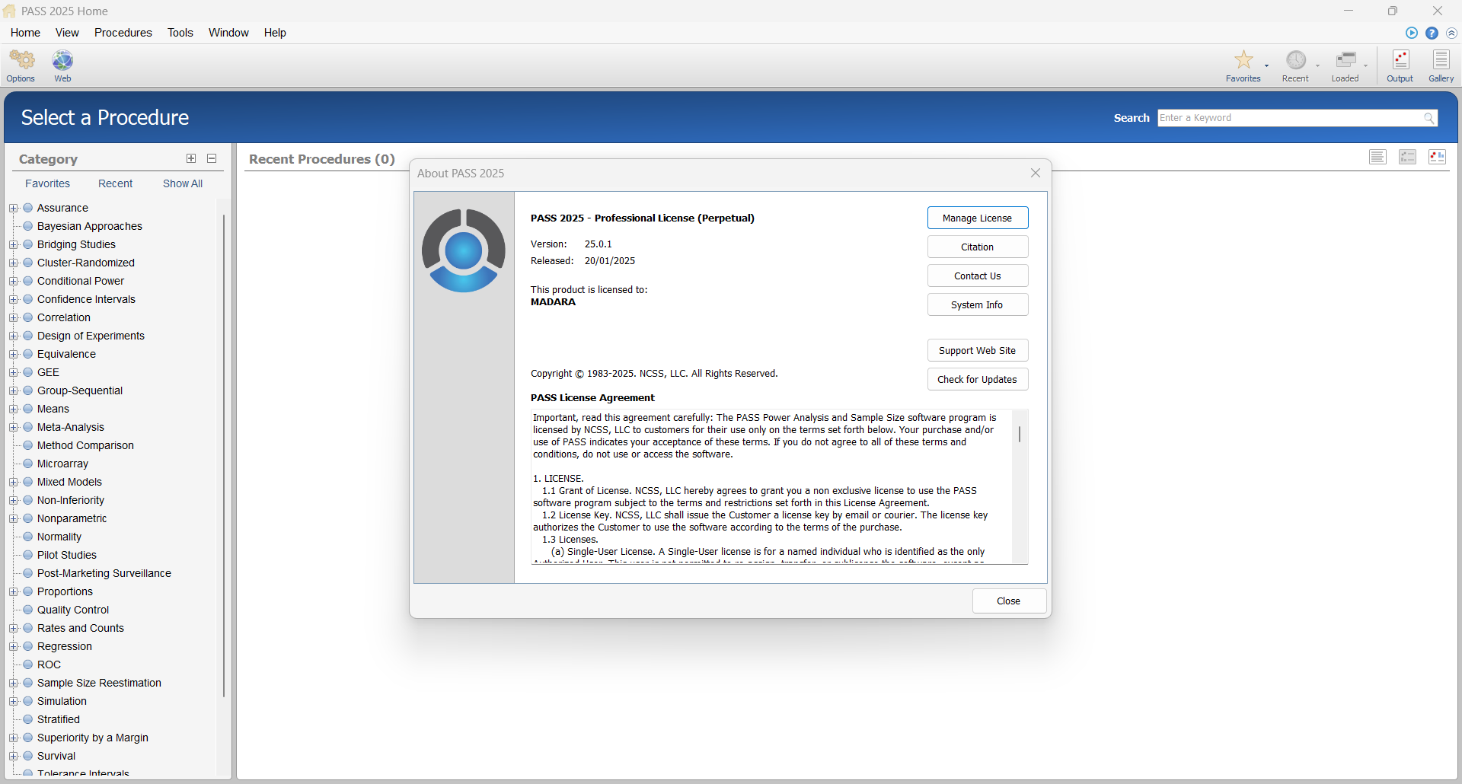The image size is (1462, 784).
Task: Open the Recent clock icon
Action: pos(1296,60)
